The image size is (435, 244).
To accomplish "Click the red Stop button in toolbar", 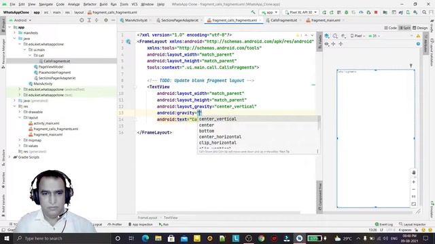I will click(376, 12).
